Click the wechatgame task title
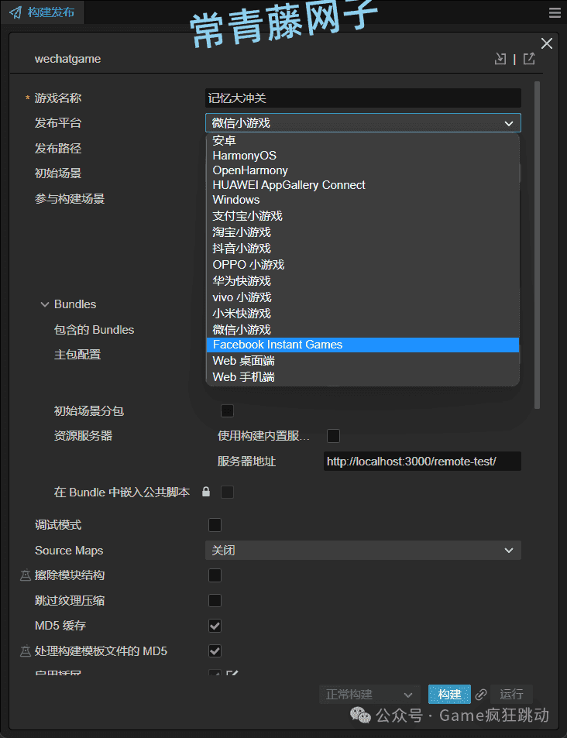 tap(68, 59)
